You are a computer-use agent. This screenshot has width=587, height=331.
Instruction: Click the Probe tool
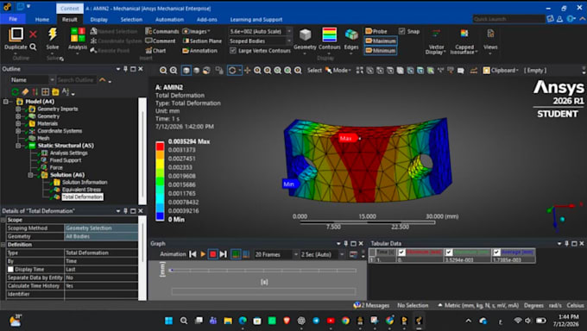(376, 31)
